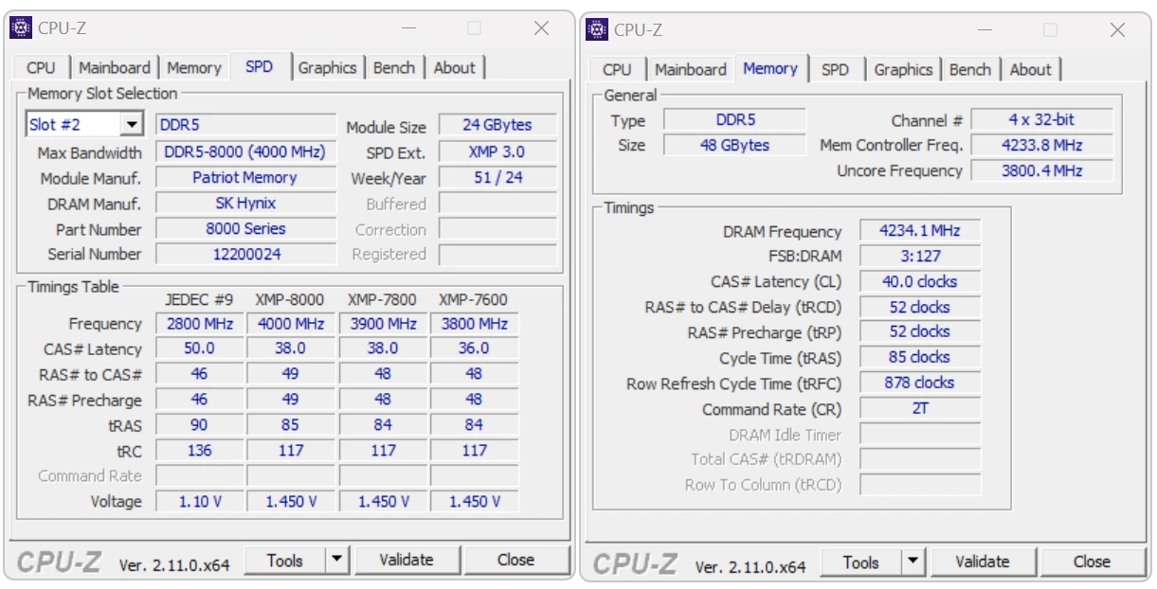Open Tools dropdown arrow in left window
Image resolution: width=1157 pixels, height=589 pixels.
click(x=337, y=560)
